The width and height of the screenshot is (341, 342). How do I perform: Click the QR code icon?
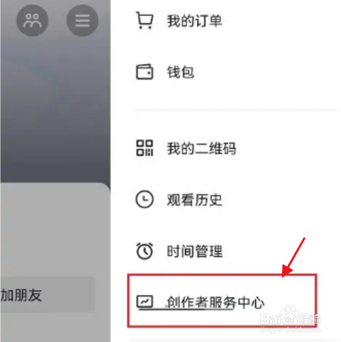(x=145, y=148)
